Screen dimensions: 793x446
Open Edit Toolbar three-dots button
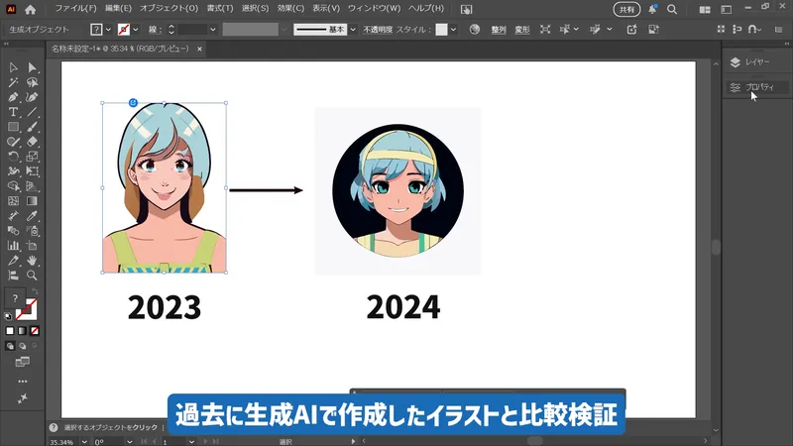(23, 382)
